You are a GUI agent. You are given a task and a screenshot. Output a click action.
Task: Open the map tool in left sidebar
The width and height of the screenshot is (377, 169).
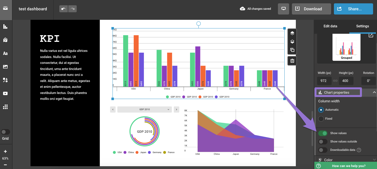(x=5, y=40)
